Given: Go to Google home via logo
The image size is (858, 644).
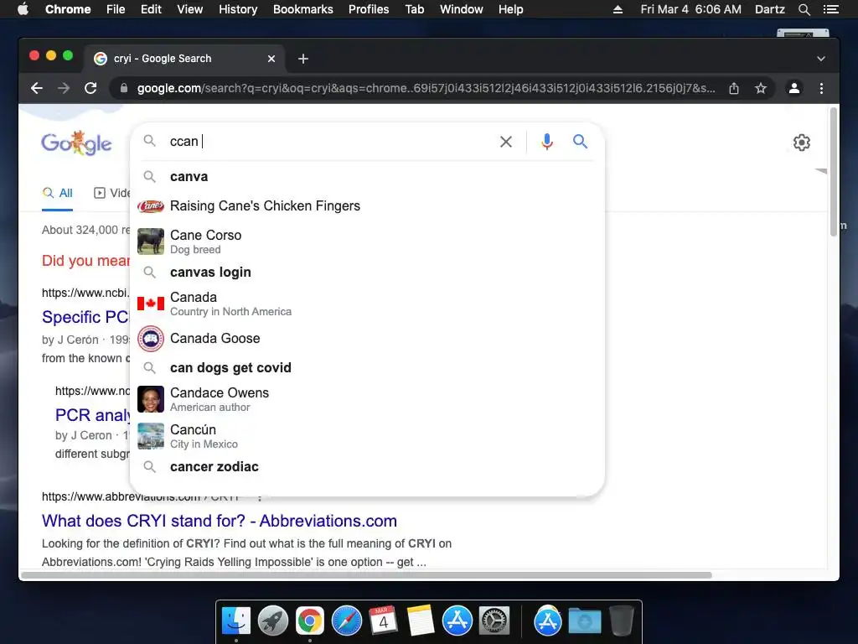Looking at the screenshot, I should point(76,143).
